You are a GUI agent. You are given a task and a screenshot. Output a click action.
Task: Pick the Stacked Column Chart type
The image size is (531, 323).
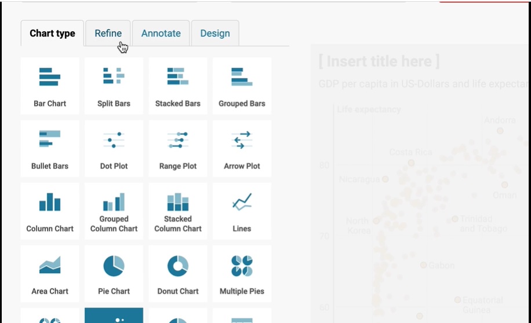pyautogui.click(x=177, y=211)
